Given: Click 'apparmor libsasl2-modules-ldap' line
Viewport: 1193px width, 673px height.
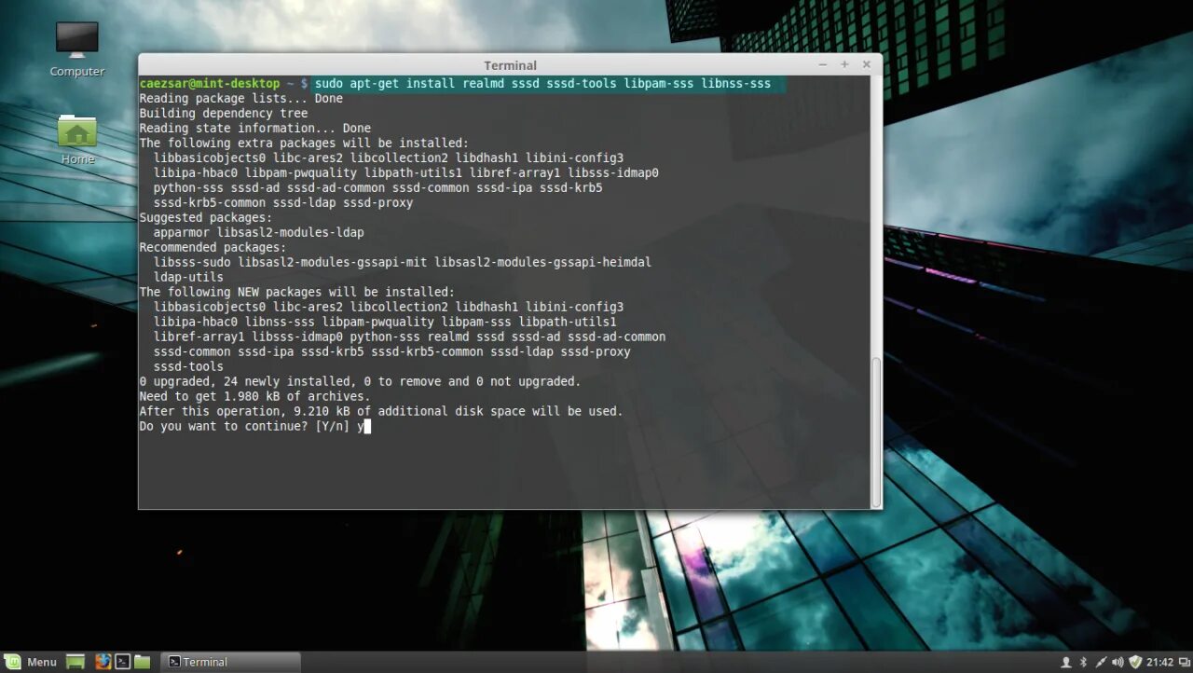Looking at the screenshot, I should click(x=259, y=232).
